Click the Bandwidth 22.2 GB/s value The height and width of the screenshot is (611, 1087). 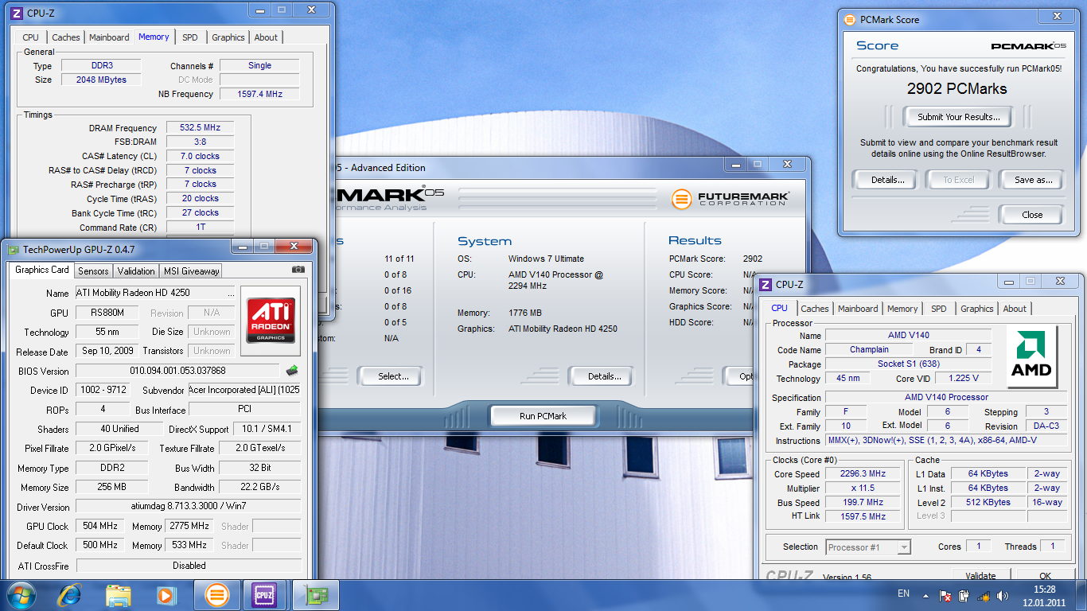click(x=259, y=487)
